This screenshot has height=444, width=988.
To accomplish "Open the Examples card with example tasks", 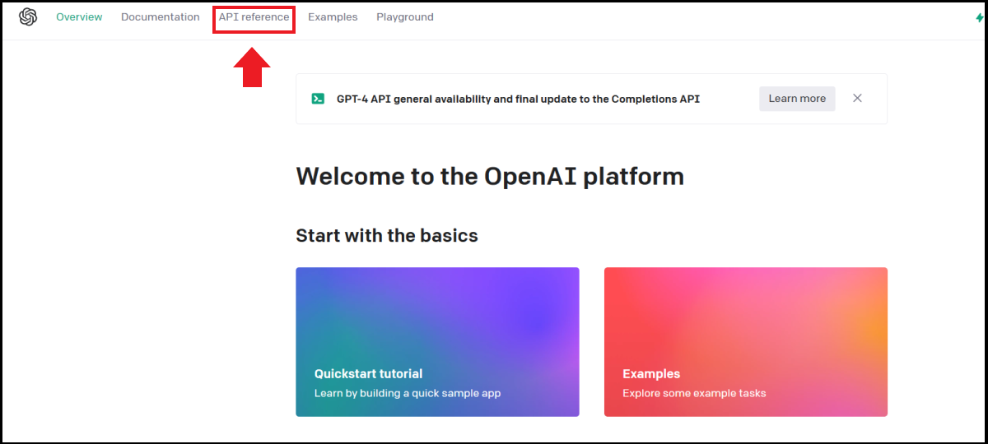I will (746, 342).
